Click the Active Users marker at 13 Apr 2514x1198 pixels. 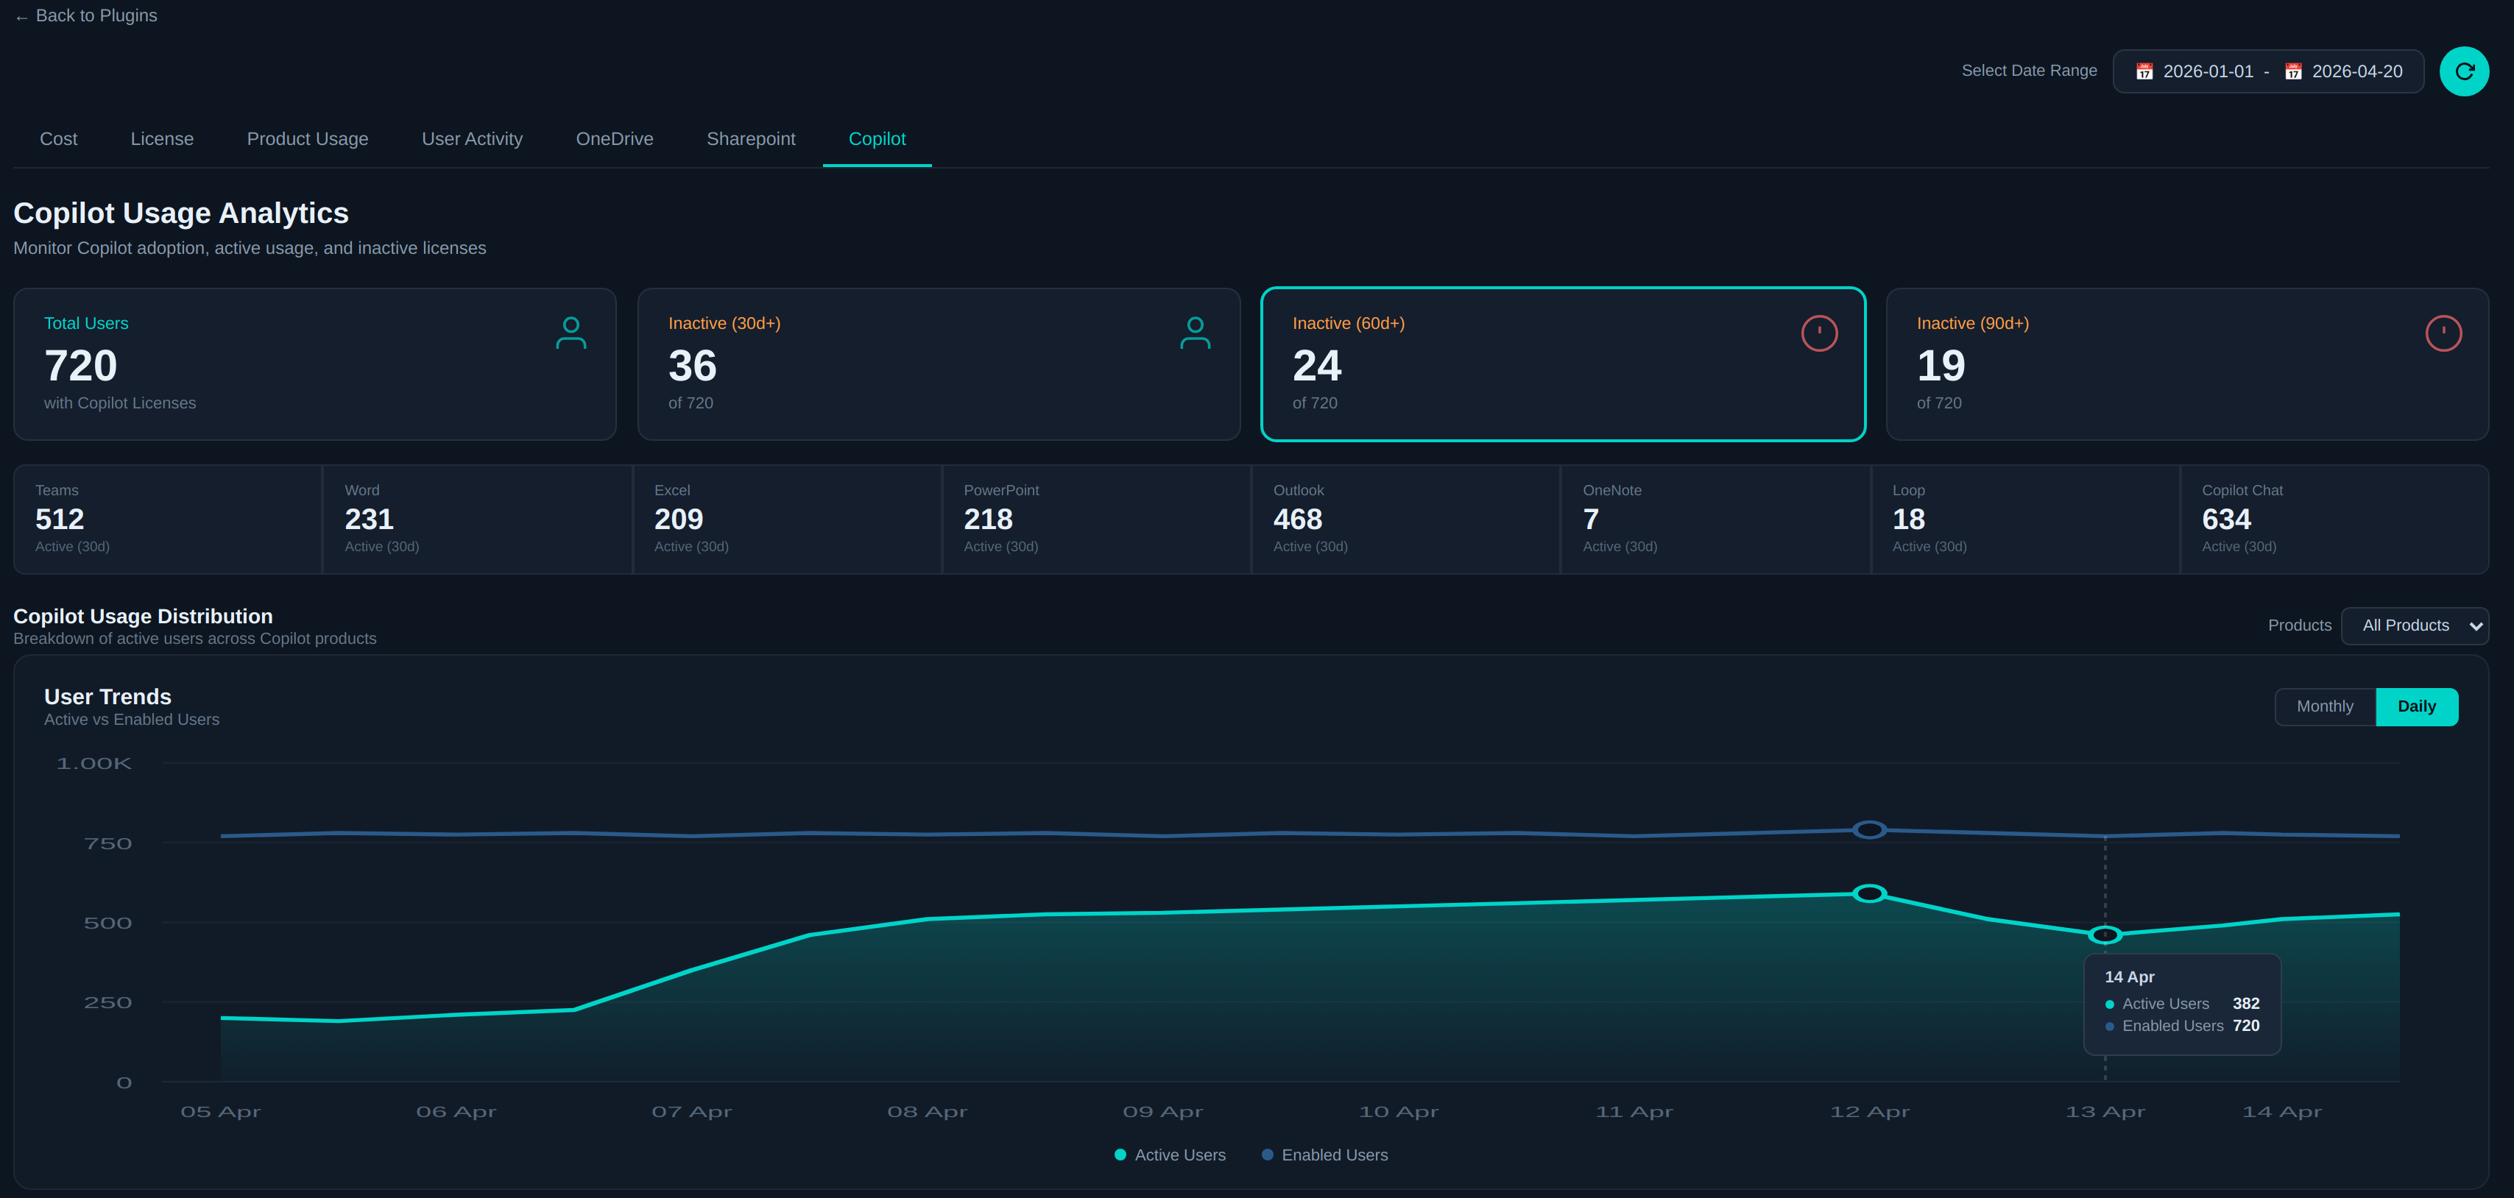(x=2105, y=935)
